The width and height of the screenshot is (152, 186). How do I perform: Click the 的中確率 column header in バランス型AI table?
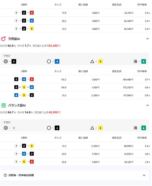142,138
